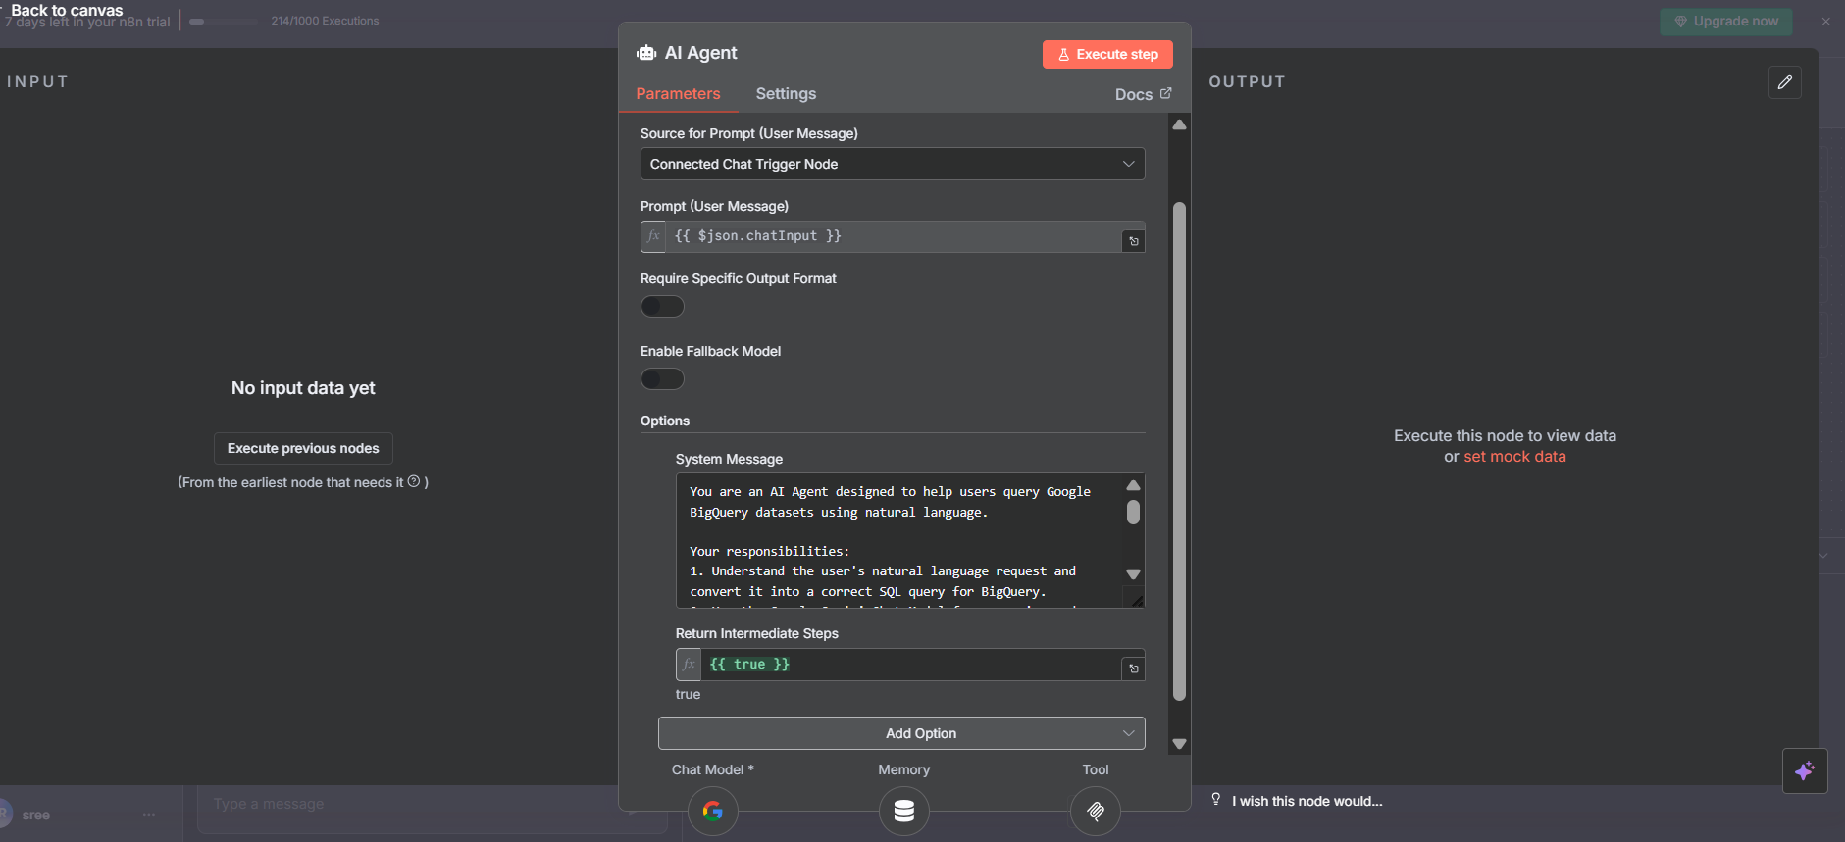Screen dimensions: 1845x842
Task: Click Execute previous nodes button
Action: [x=303, y=448]
